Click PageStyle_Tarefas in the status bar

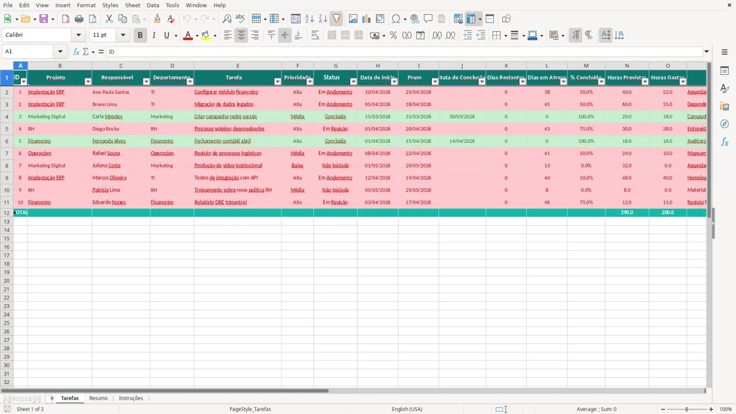pyautogui.click(x=250, y=409)
